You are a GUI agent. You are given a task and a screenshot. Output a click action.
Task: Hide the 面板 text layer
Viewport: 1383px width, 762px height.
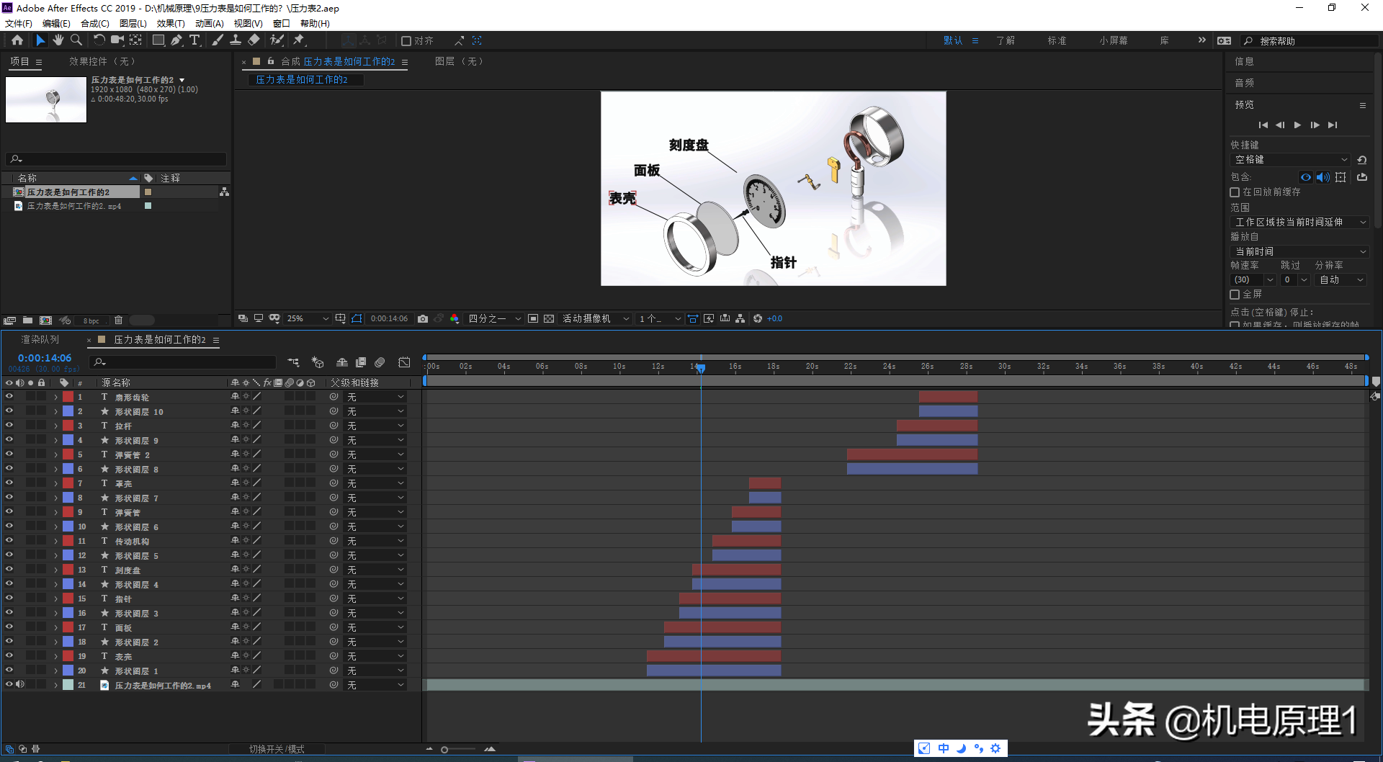click(9, 627)
